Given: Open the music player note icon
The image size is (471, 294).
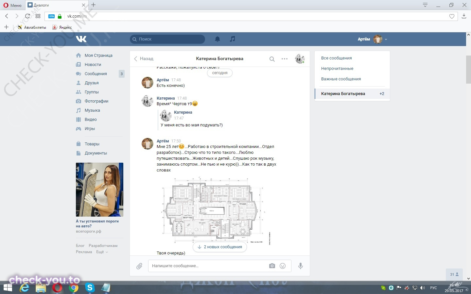Looking at the screenshot, I should point(233,39).
